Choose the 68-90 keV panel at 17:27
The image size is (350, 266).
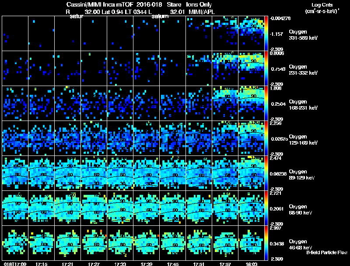click(x=94, y=208)
